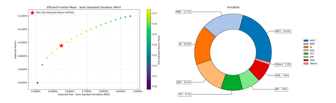Click the 0.5000% x-axis tick label
Viewport: 336px width, 103px height.
[x=53, y=91]
